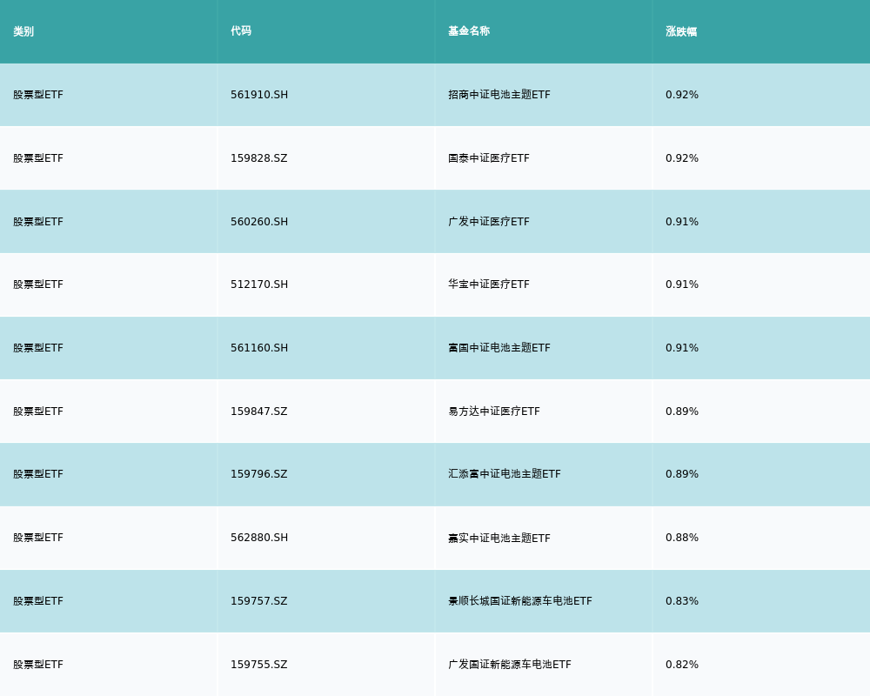Select code 159757.SZ
The image size is (870, 696).
point(259,601)
